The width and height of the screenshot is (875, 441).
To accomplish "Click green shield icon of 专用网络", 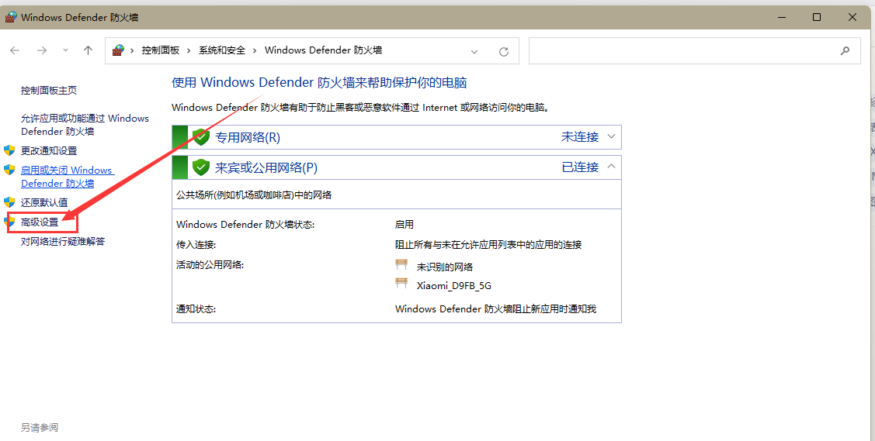I will (201, 137).
